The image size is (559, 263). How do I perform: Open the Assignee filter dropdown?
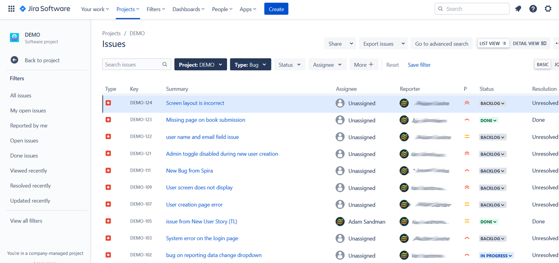[327, 65]
